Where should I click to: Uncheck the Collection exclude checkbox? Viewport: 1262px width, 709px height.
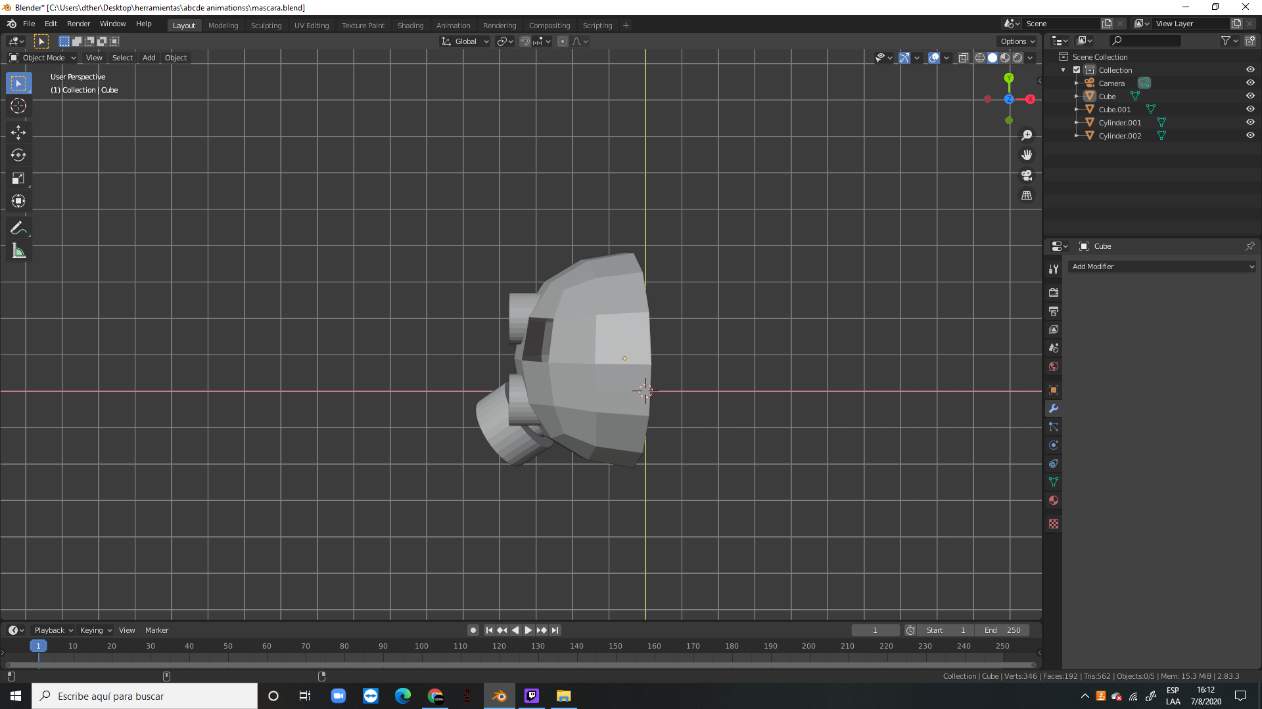pyautogui.click(x=1077, y=70)
